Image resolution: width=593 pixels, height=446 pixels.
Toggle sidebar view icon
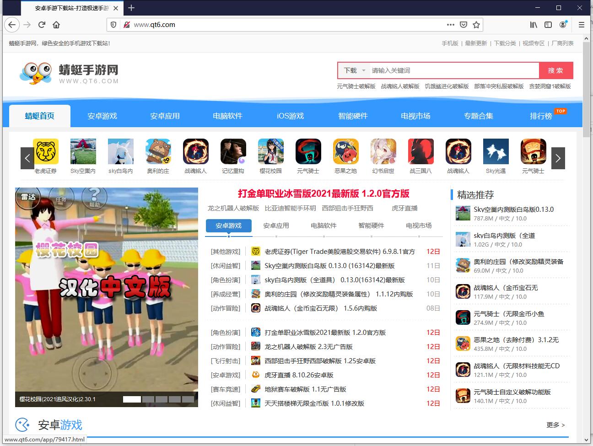[x=548, y=25]
